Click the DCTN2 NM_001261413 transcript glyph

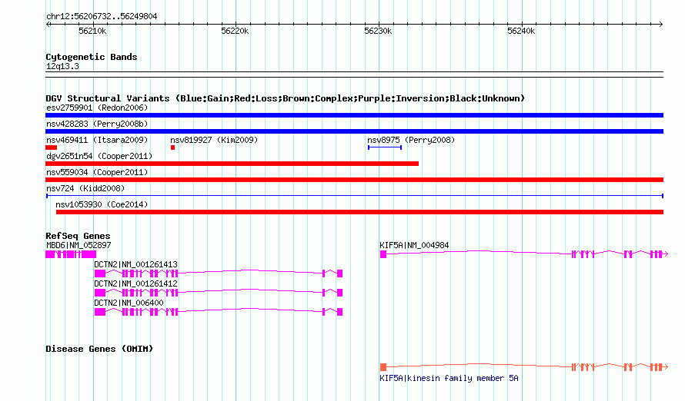[x=219, y=273]
